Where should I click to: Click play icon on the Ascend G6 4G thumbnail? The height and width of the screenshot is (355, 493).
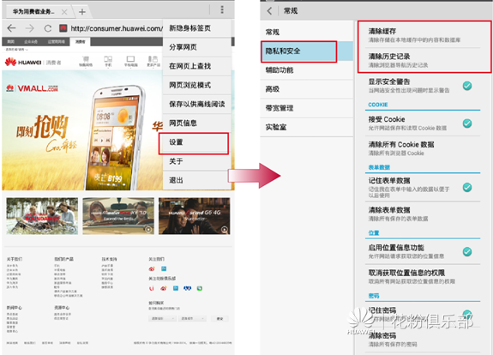pyautogui.click(x=225, y=230)
